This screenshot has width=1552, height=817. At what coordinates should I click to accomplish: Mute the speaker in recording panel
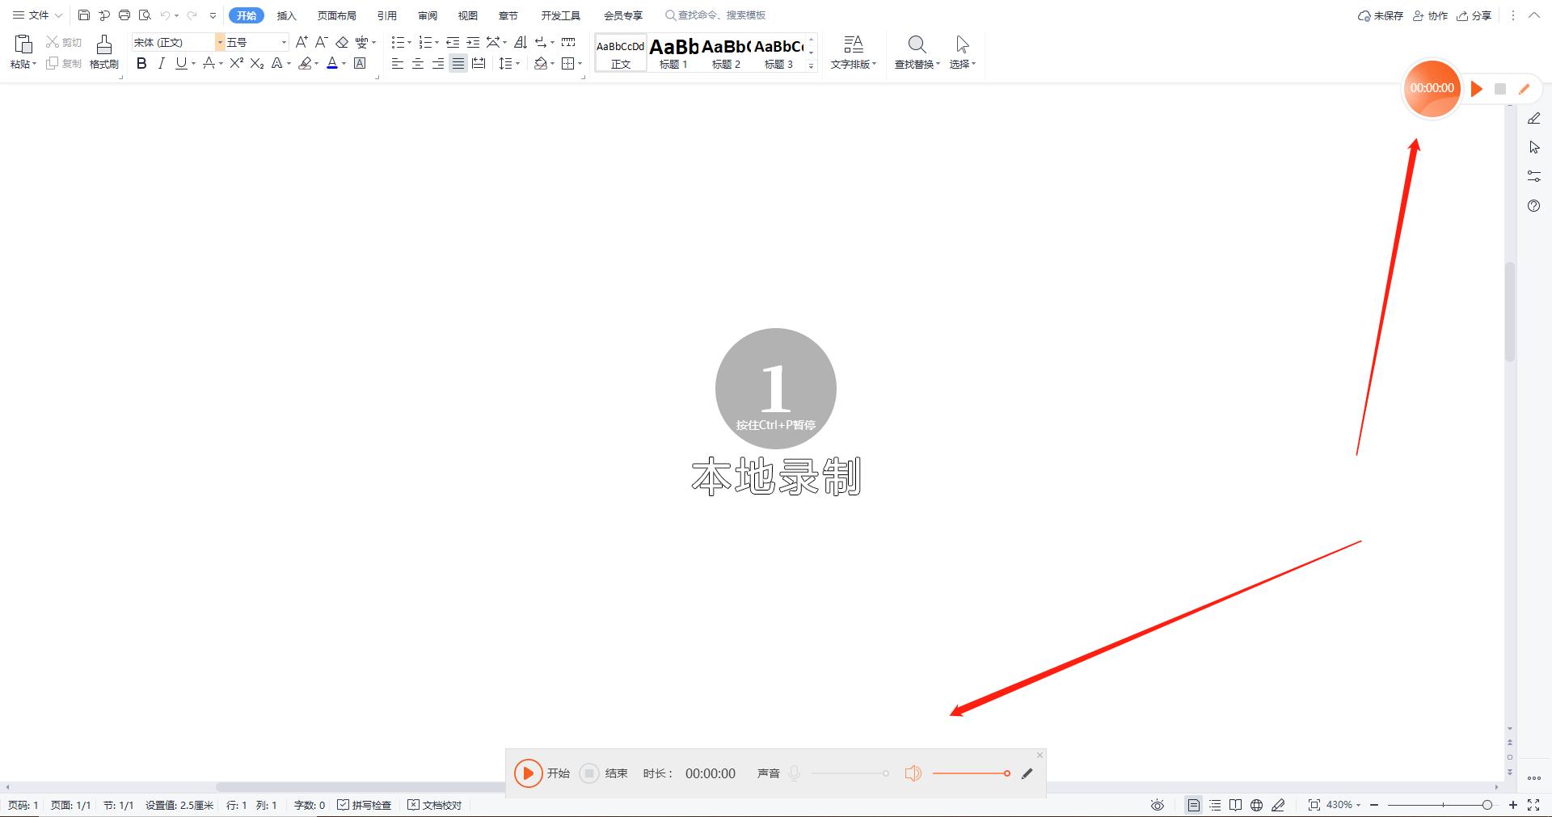913,773
